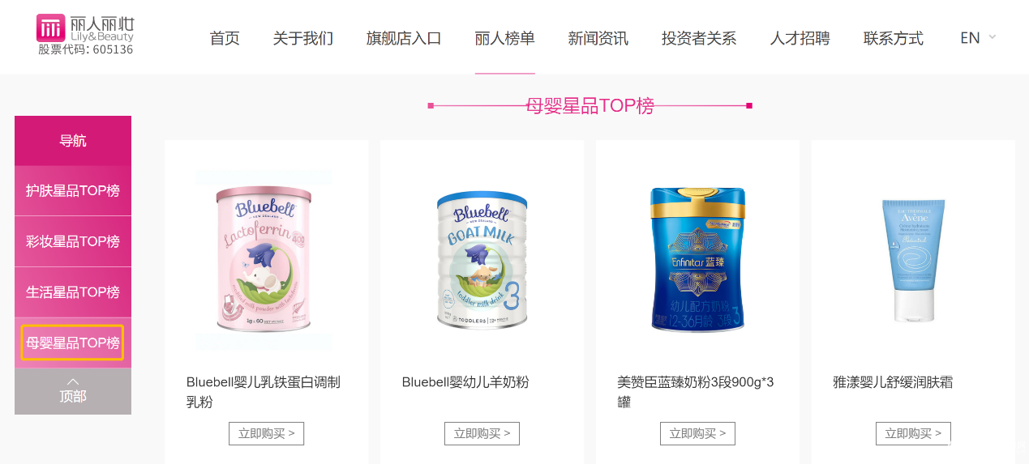The width and height of the screenshot is (1029, 464).
Task: Open the 投资者关系 menu item
Action: pyautogui.click(x=699, y=38)
